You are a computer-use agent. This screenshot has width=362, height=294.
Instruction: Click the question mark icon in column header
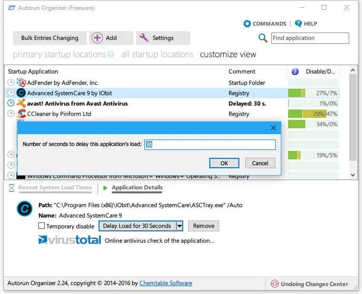[x=295, y=72]
